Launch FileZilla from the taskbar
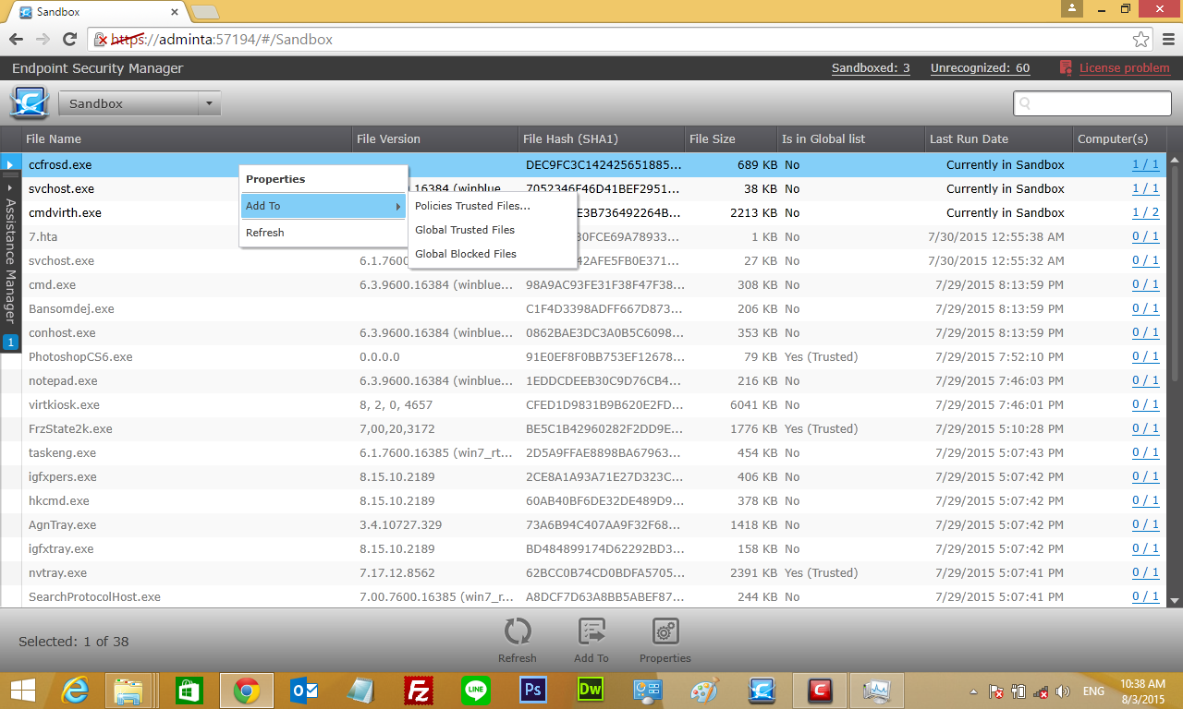The image size is (1183, 709). click(420, 691)
